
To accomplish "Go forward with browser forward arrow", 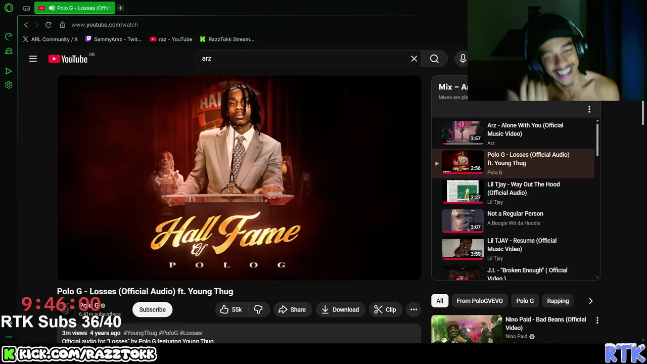I will click(x=36, y=24).
